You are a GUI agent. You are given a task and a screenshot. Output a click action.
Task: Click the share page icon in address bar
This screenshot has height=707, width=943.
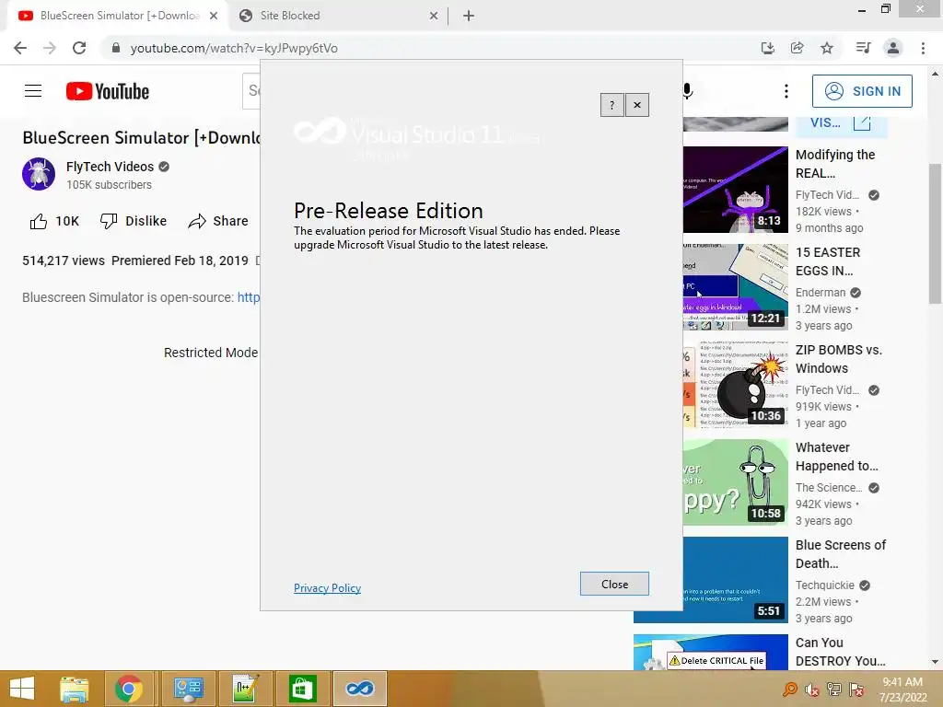click(x=797, y=48)
